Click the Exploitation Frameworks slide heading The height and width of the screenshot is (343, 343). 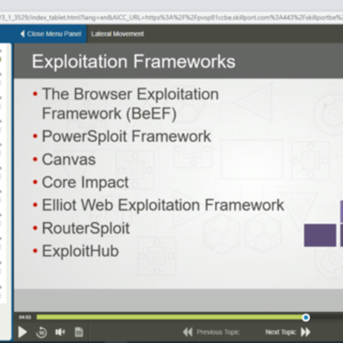pos(134,61)
